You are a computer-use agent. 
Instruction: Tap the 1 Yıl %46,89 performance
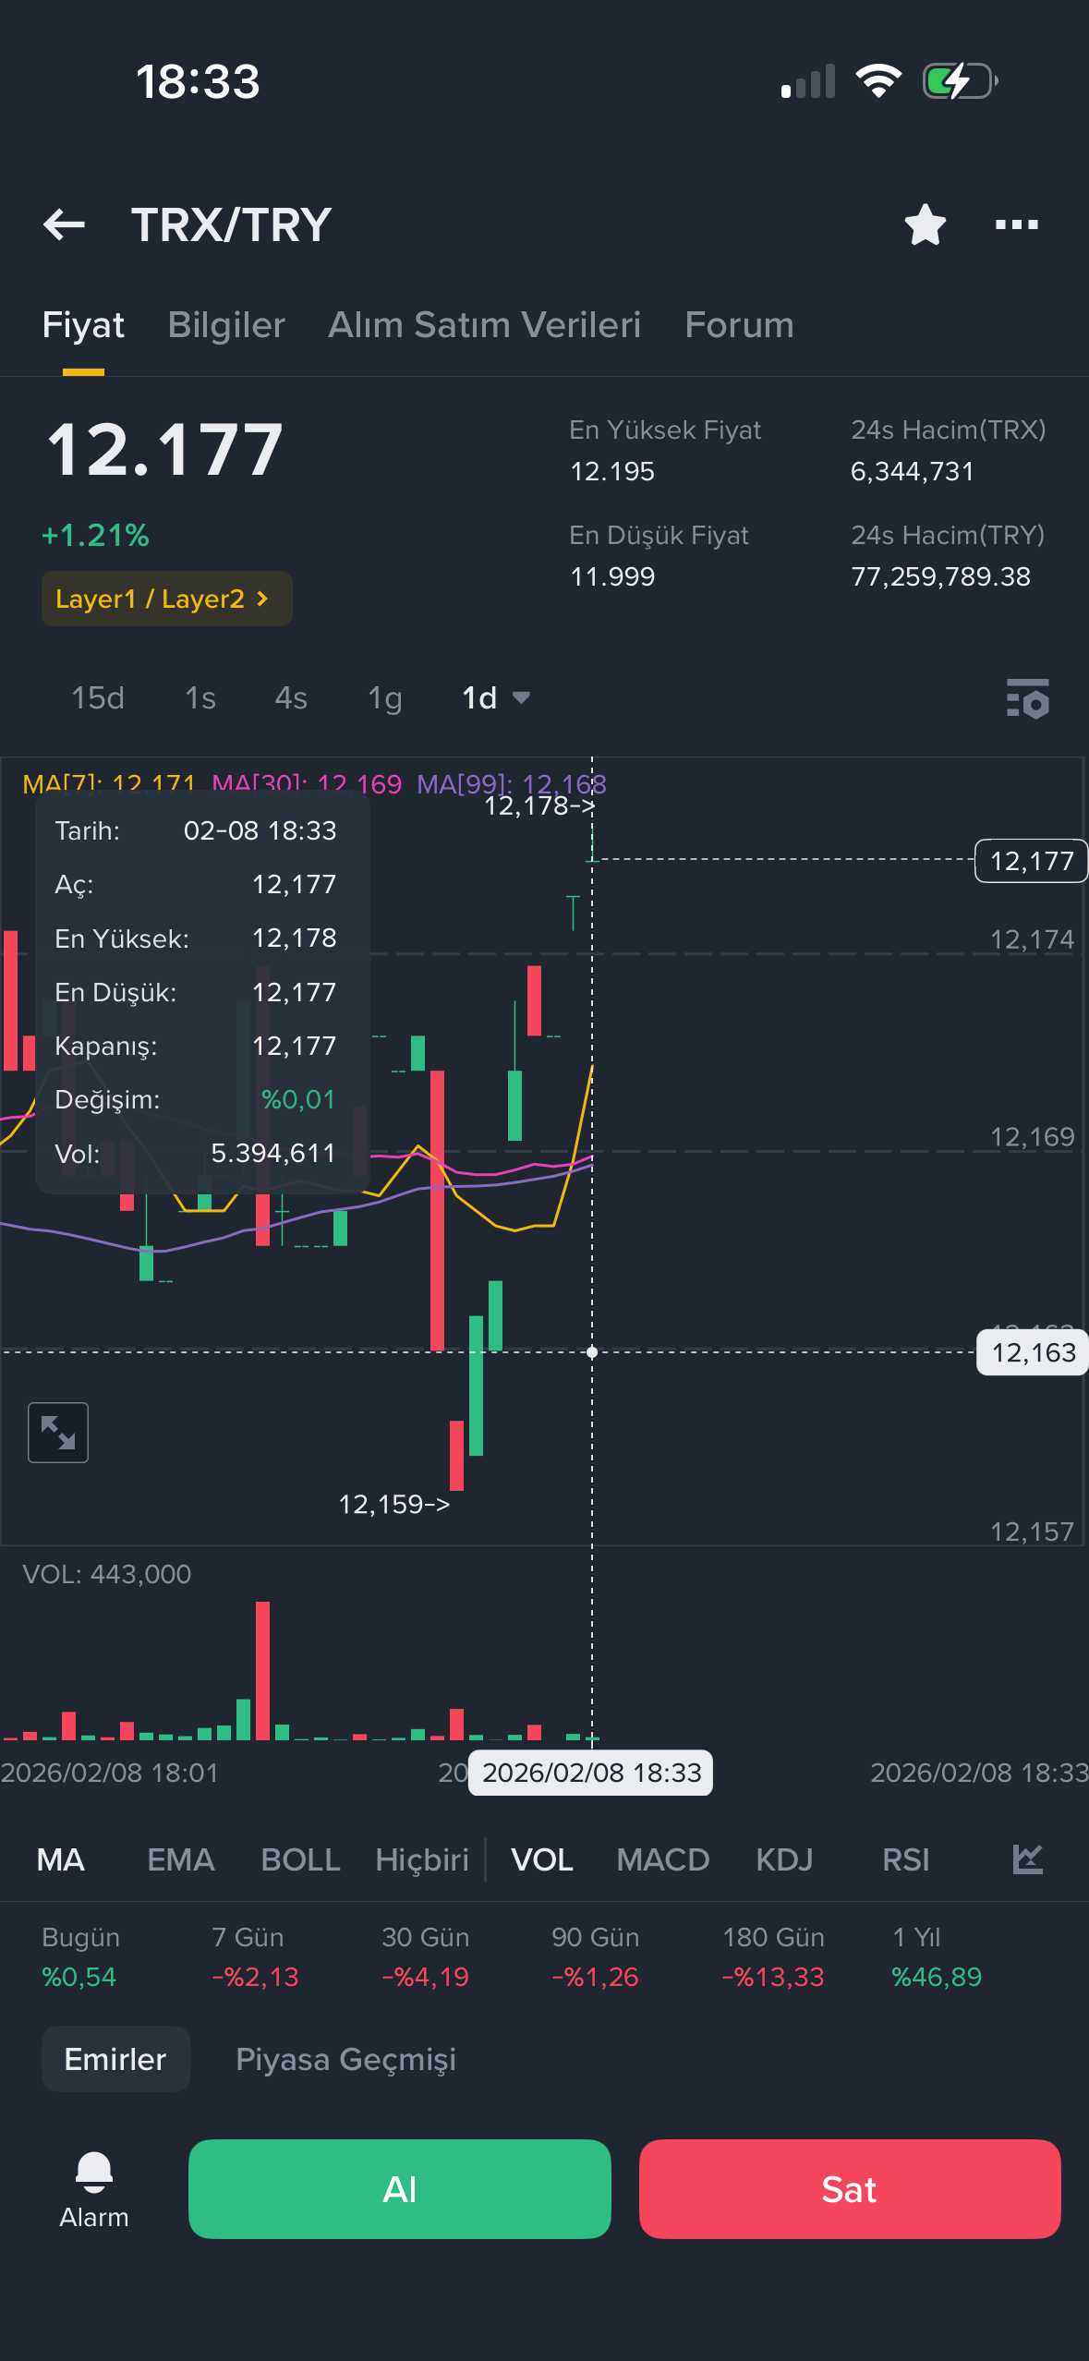[937, 1956]
